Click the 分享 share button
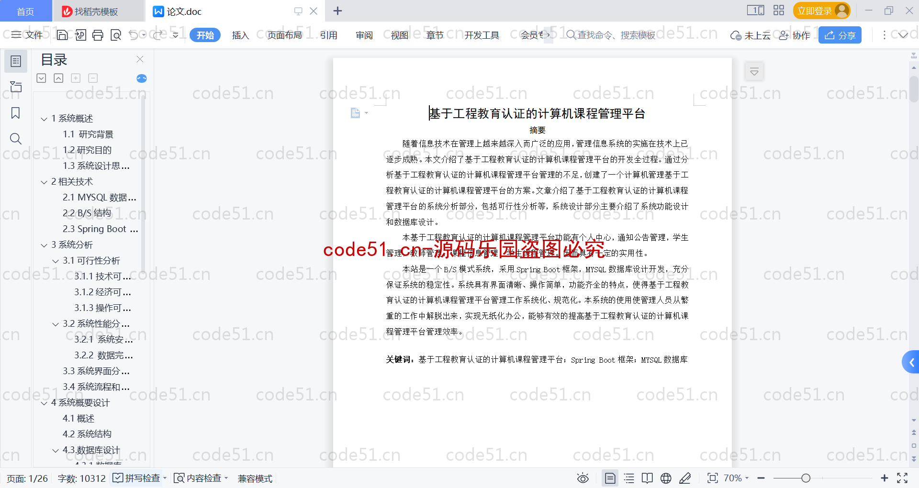Screen dimensions: 919x488 (840, 35)
